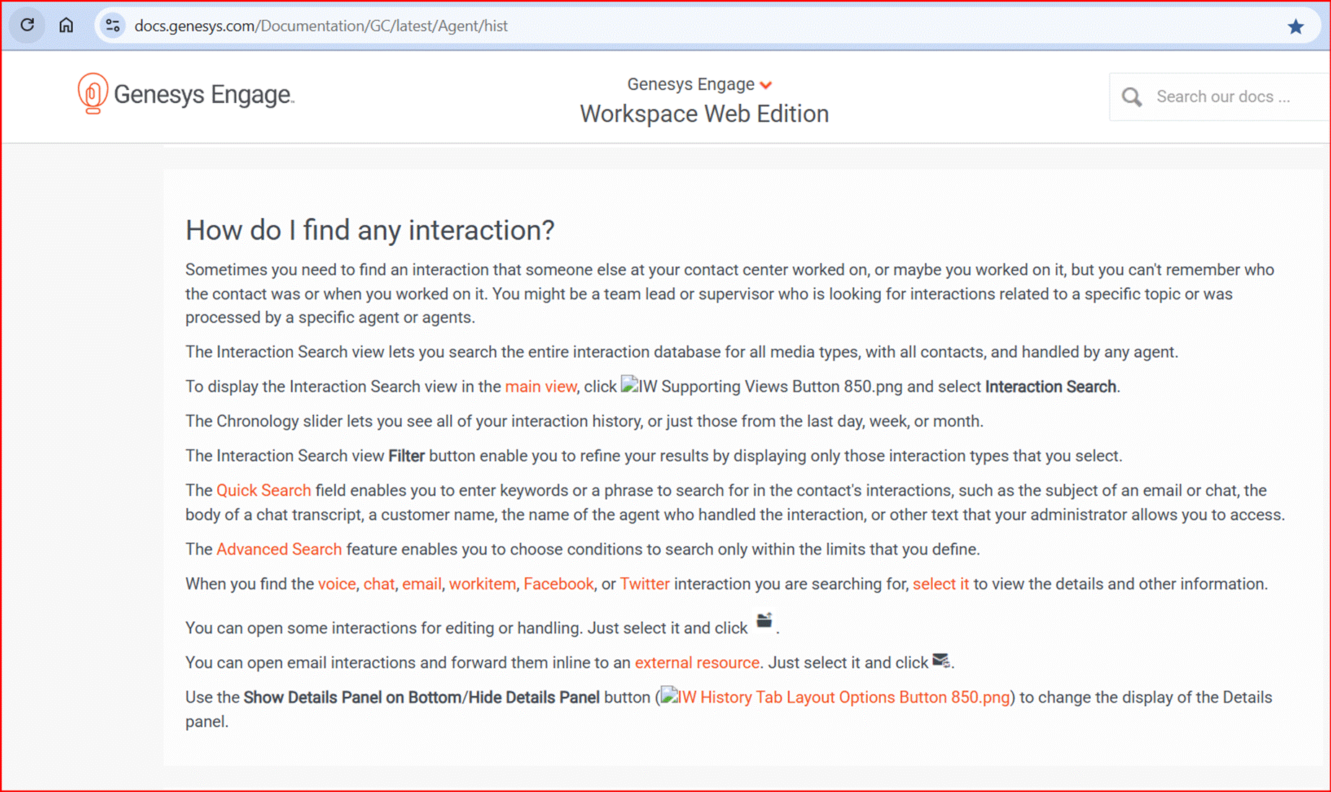Image resolution: width=1331 pixels, height=792 pixels.
Task: Open the main view link
Action: tap(540, 387)
